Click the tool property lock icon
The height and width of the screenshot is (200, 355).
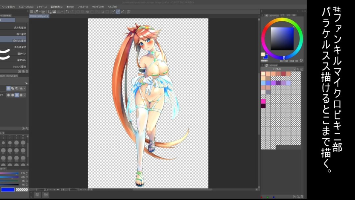pos(26,83)
